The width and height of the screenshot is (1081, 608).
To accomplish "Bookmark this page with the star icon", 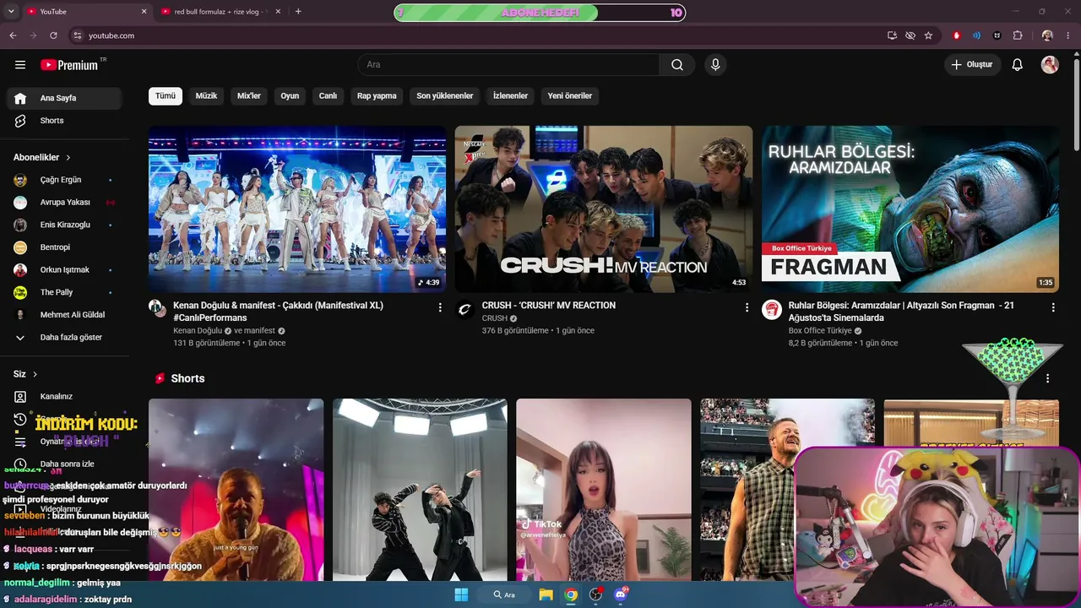I will 928,35.
